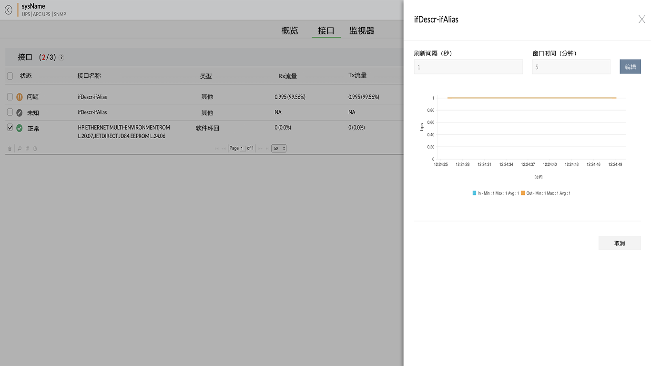This screenshot has width=651, height=366.
Task: Click the 取消 button
Action: coord(619,243)
